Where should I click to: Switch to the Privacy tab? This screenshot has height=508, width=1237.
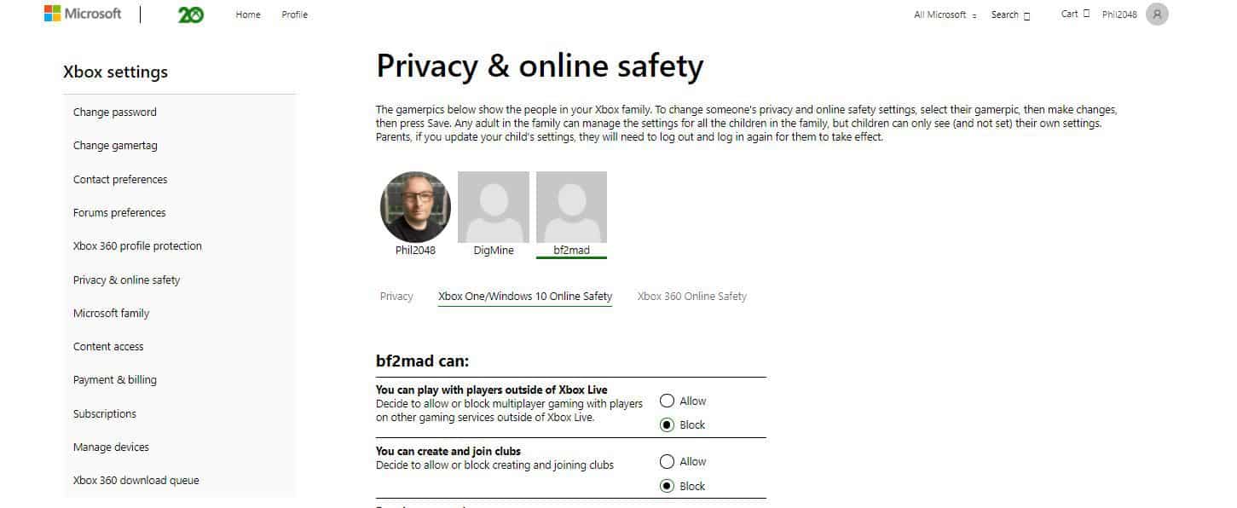coord(396,297)
